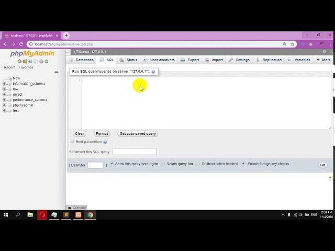The height and width of the screenshot is (251, 335).
Task: Click phpMyAdmin logo
Action: tap(32, 53)
